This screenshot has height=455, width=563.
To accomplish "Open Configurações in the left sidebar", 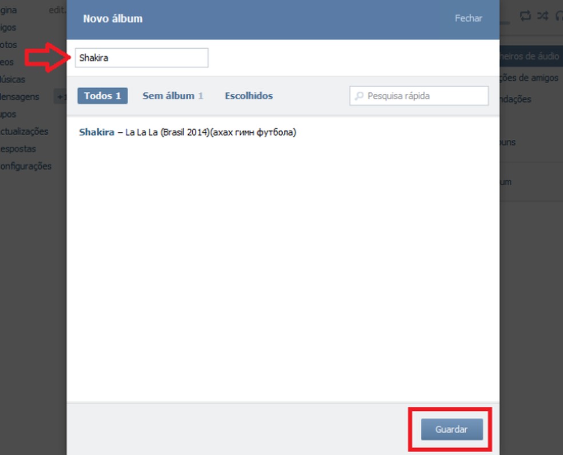I will click(x=26, y=166).
